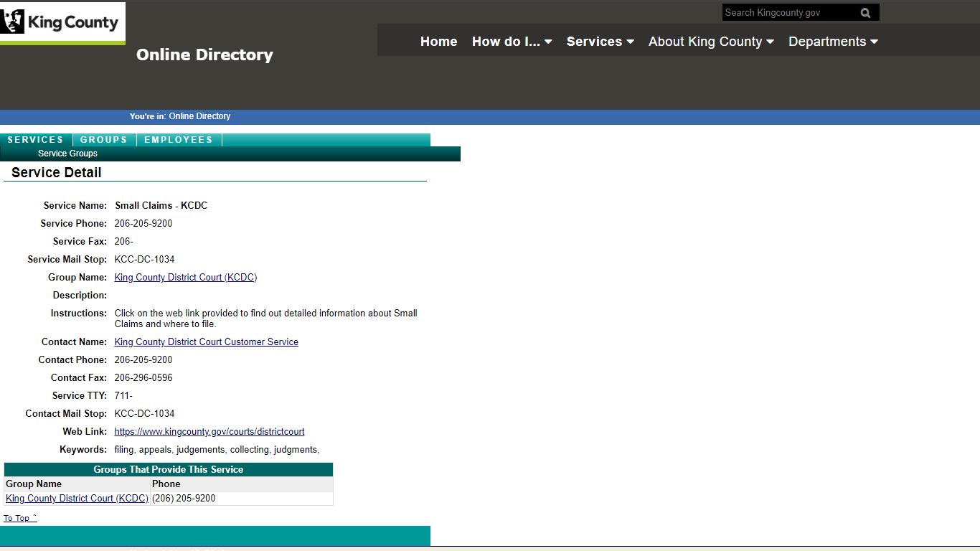Click the search magnifier icon
The height and width of the screenshot is (551, 980).
coord(865,13)
